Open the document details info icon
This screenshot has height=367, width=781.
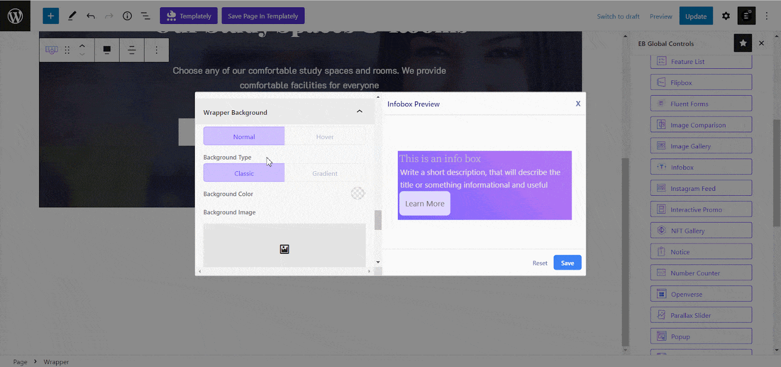(127, 16)
